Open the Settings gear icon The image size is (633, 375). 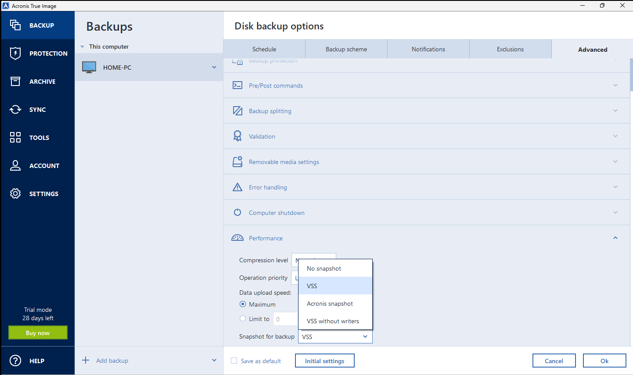click(15, 193)
